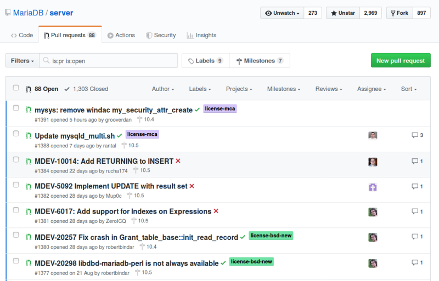Click assignee avatar on MDEV-20257 row

coord(373,237)
